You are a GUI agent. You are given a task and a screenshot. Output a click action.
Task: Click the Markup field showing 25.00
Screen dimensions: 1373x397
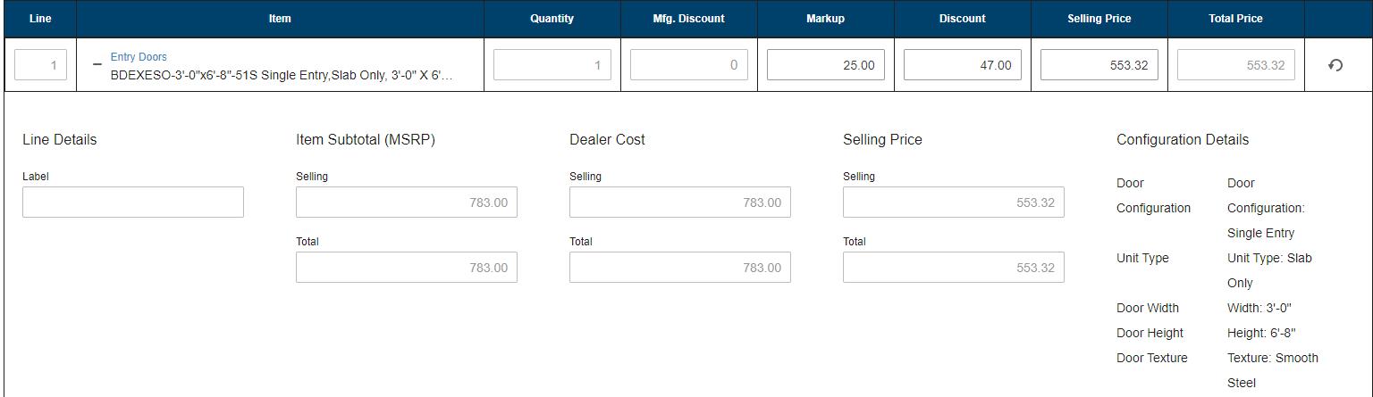(826, 65)
